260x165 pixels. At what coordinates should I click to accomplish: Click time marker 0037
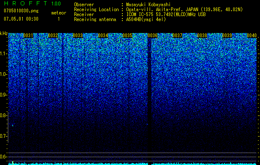(x=177, y=35)
